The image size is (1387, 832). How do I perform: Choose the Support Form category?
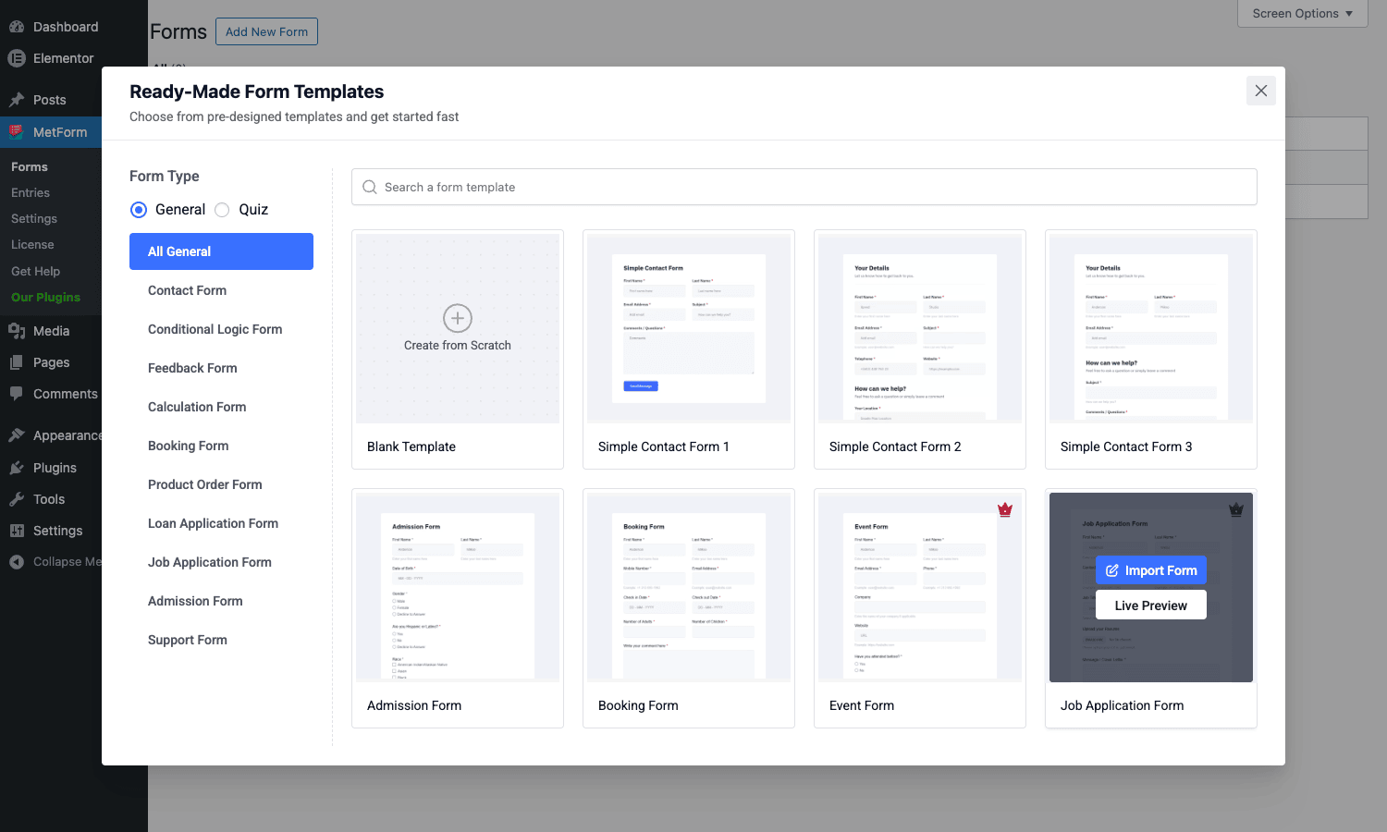click(188, 640)
